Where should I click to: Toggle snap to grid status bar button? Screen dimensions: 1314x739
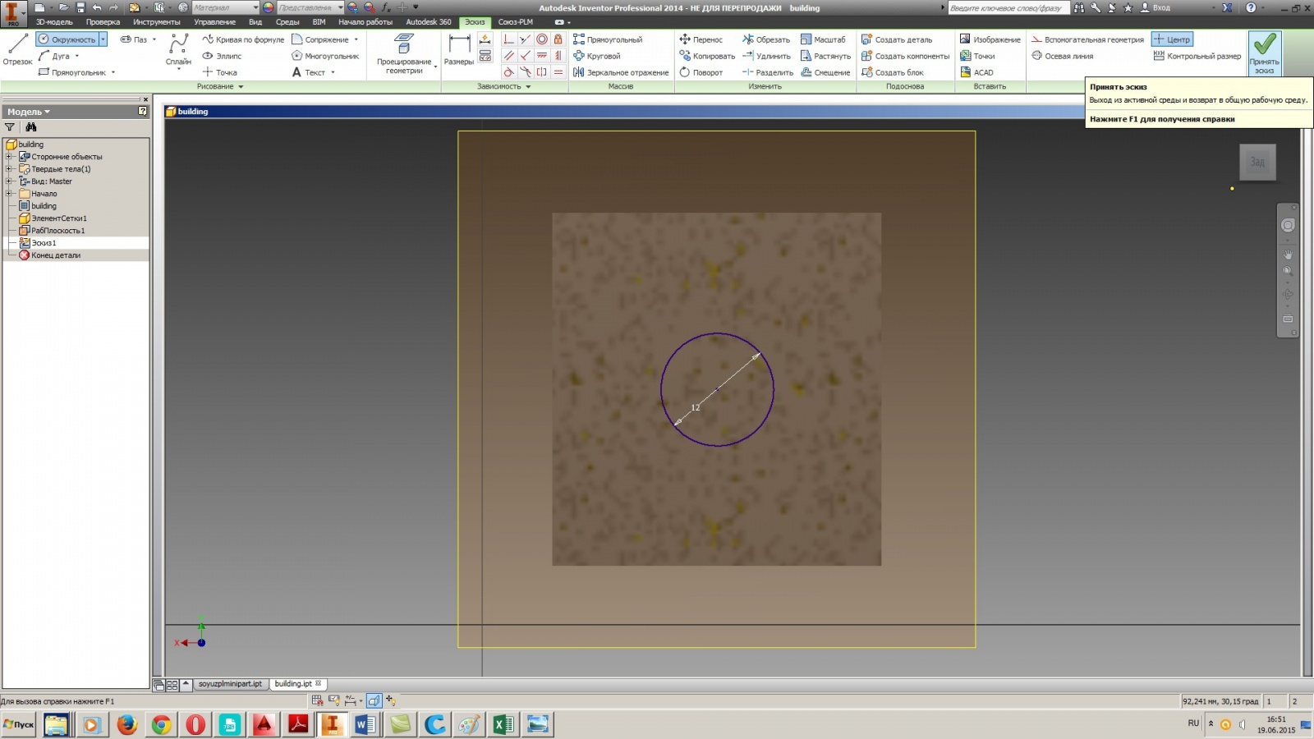pos(317,700)
